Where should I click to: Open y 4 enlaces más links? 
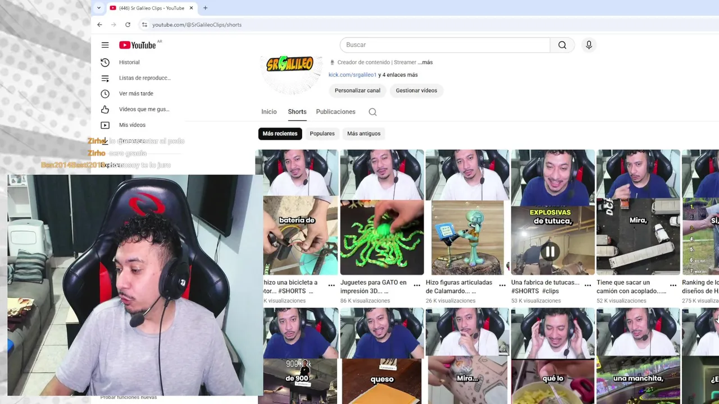coord(398,75)
